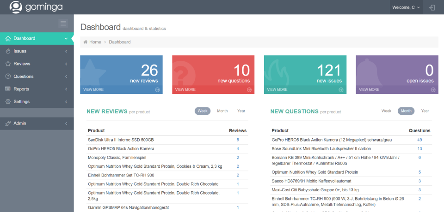Click the arrow icon on the new reviews card

coord(157,90)
